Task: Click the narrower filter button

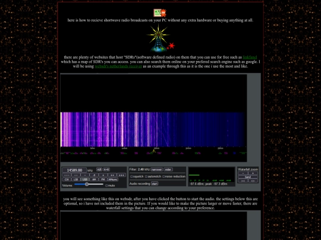Action: pos(156,169)
